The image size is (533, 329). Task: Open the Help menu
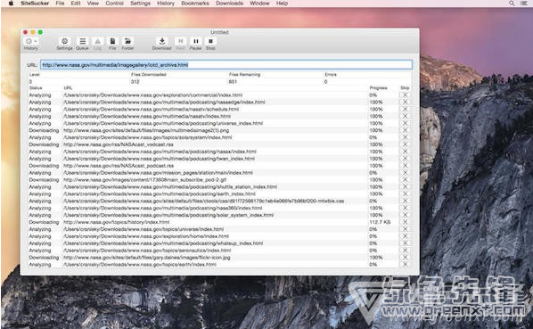click(282, 3)
